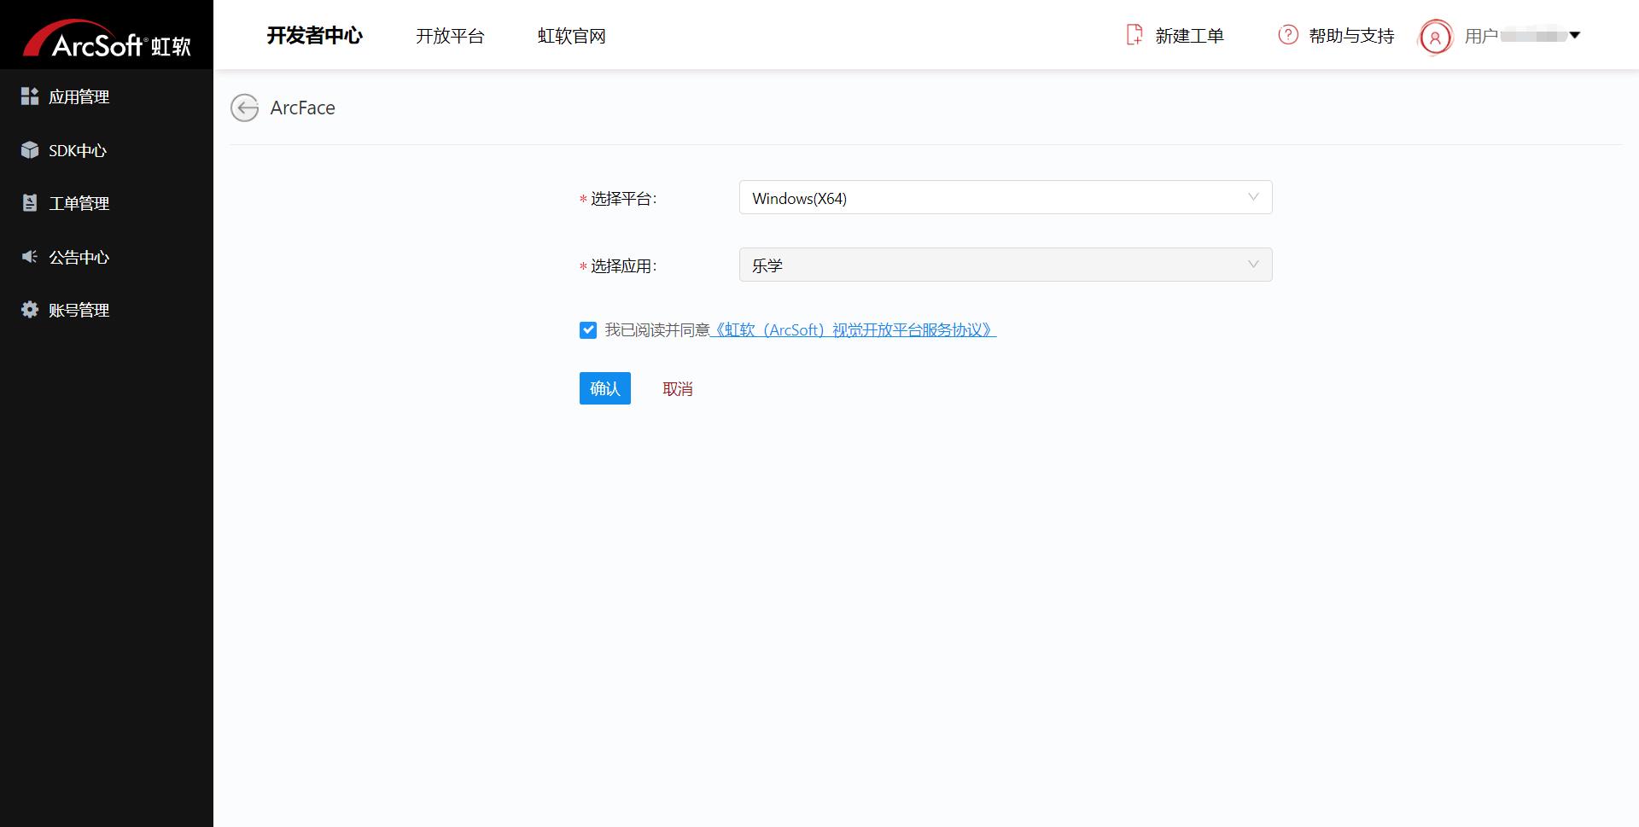Click the 选择应用 field label

tap(623, 266)
